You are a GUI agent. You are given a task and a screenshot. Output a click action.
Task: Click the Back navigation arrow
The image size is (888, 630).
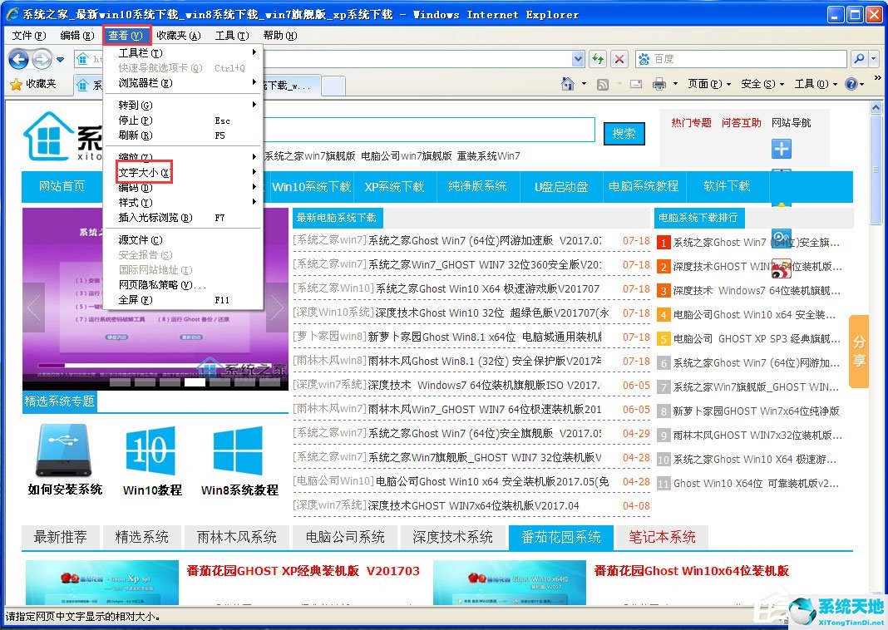pos(18,59)
